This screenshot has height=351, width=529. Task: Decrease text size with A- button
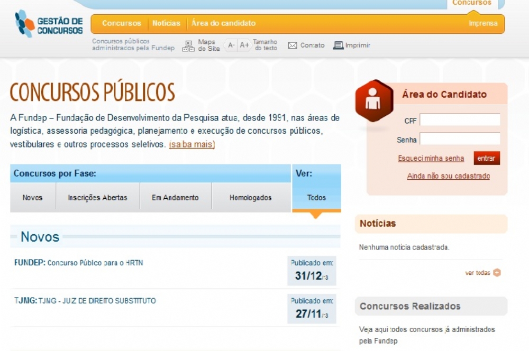231,45
